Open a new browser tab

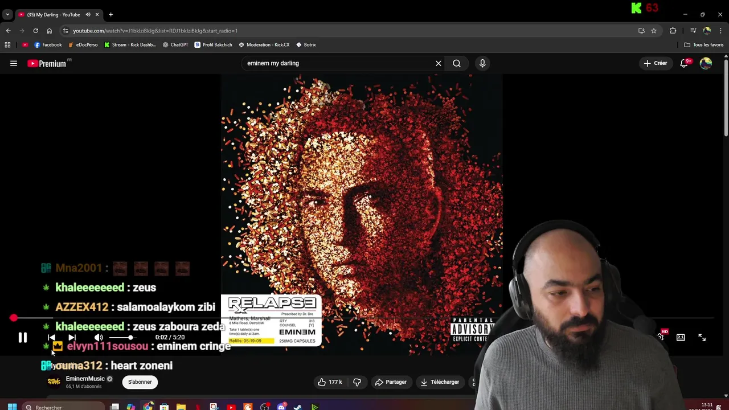point(110,14)
